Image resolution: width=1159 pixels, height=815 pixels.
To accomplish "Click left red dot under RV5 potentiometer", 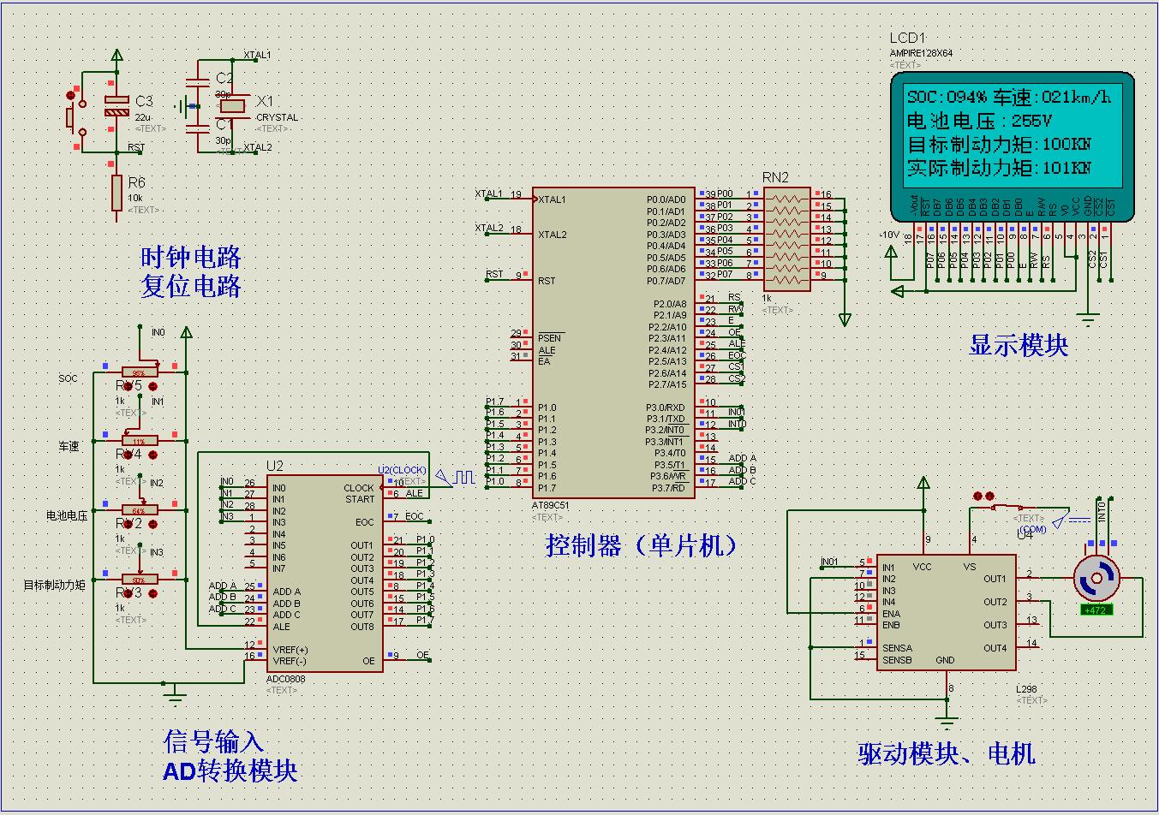I will 127,386.
